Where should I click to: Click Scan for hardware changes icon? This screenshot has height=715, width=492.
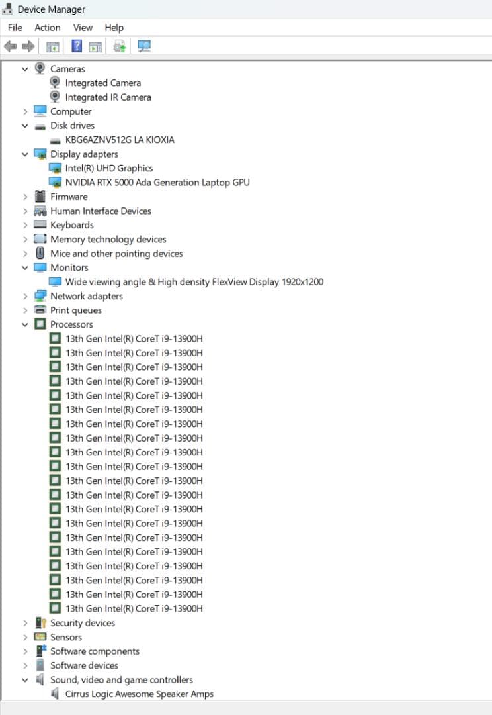[x=143, y=46]
